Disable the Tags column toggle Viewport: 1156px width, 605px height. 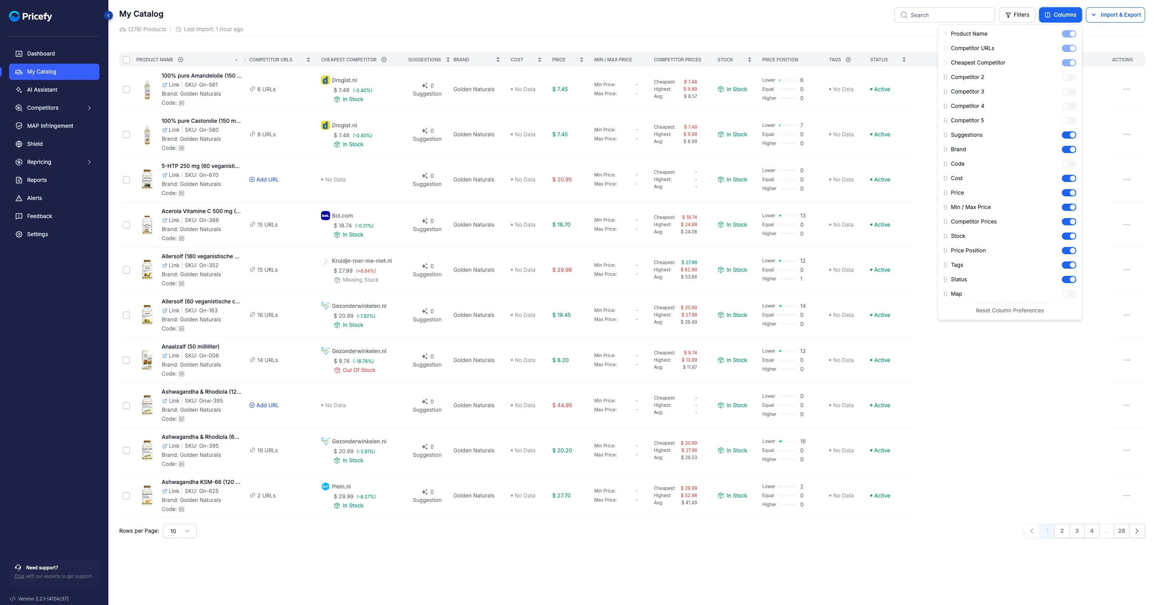(1069, 265)
